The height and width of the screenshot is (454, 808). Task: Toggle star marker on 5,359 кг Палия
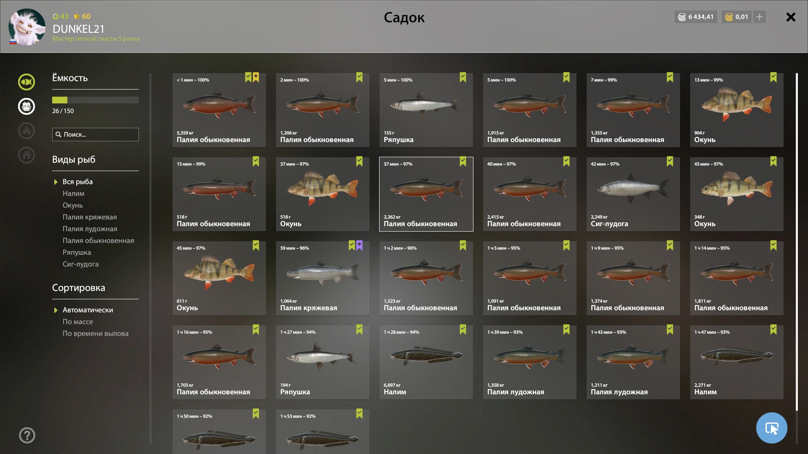click(x=256, y=77)
